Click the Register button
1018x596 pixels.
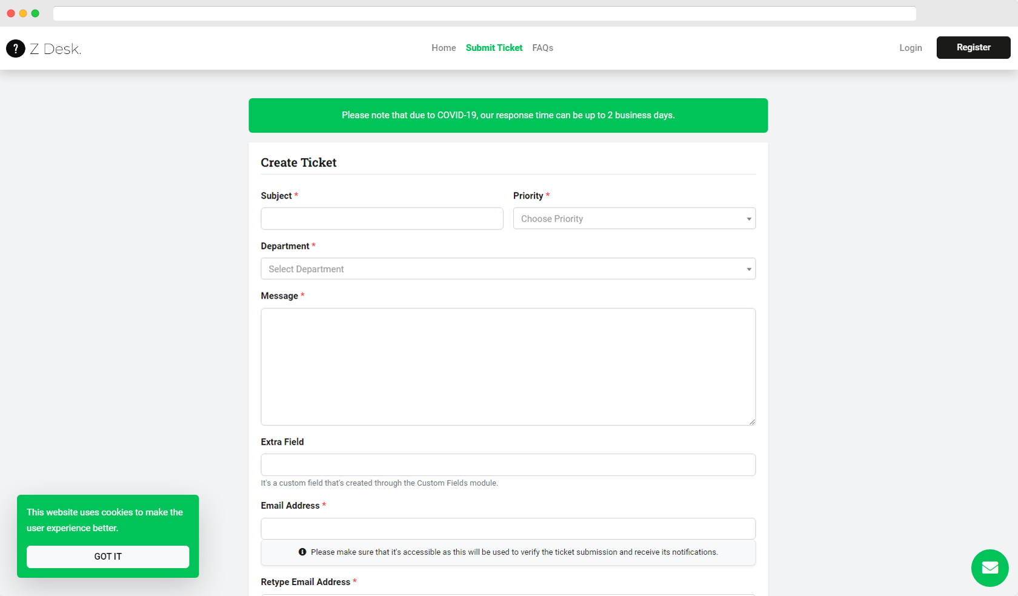pyautogui.click(x=973, y=47)
